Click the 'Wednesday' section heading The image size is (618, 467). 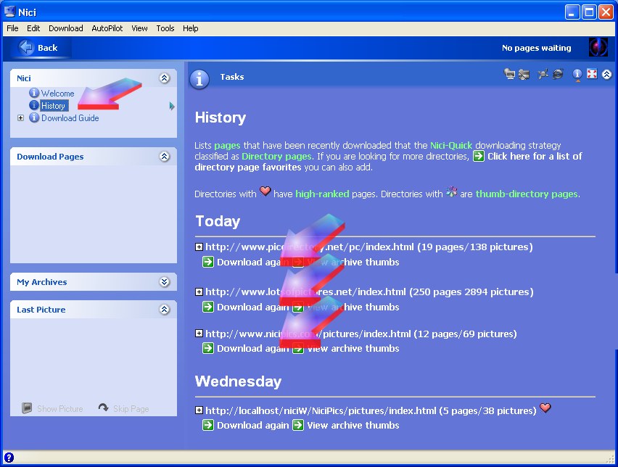click(238, 381)
